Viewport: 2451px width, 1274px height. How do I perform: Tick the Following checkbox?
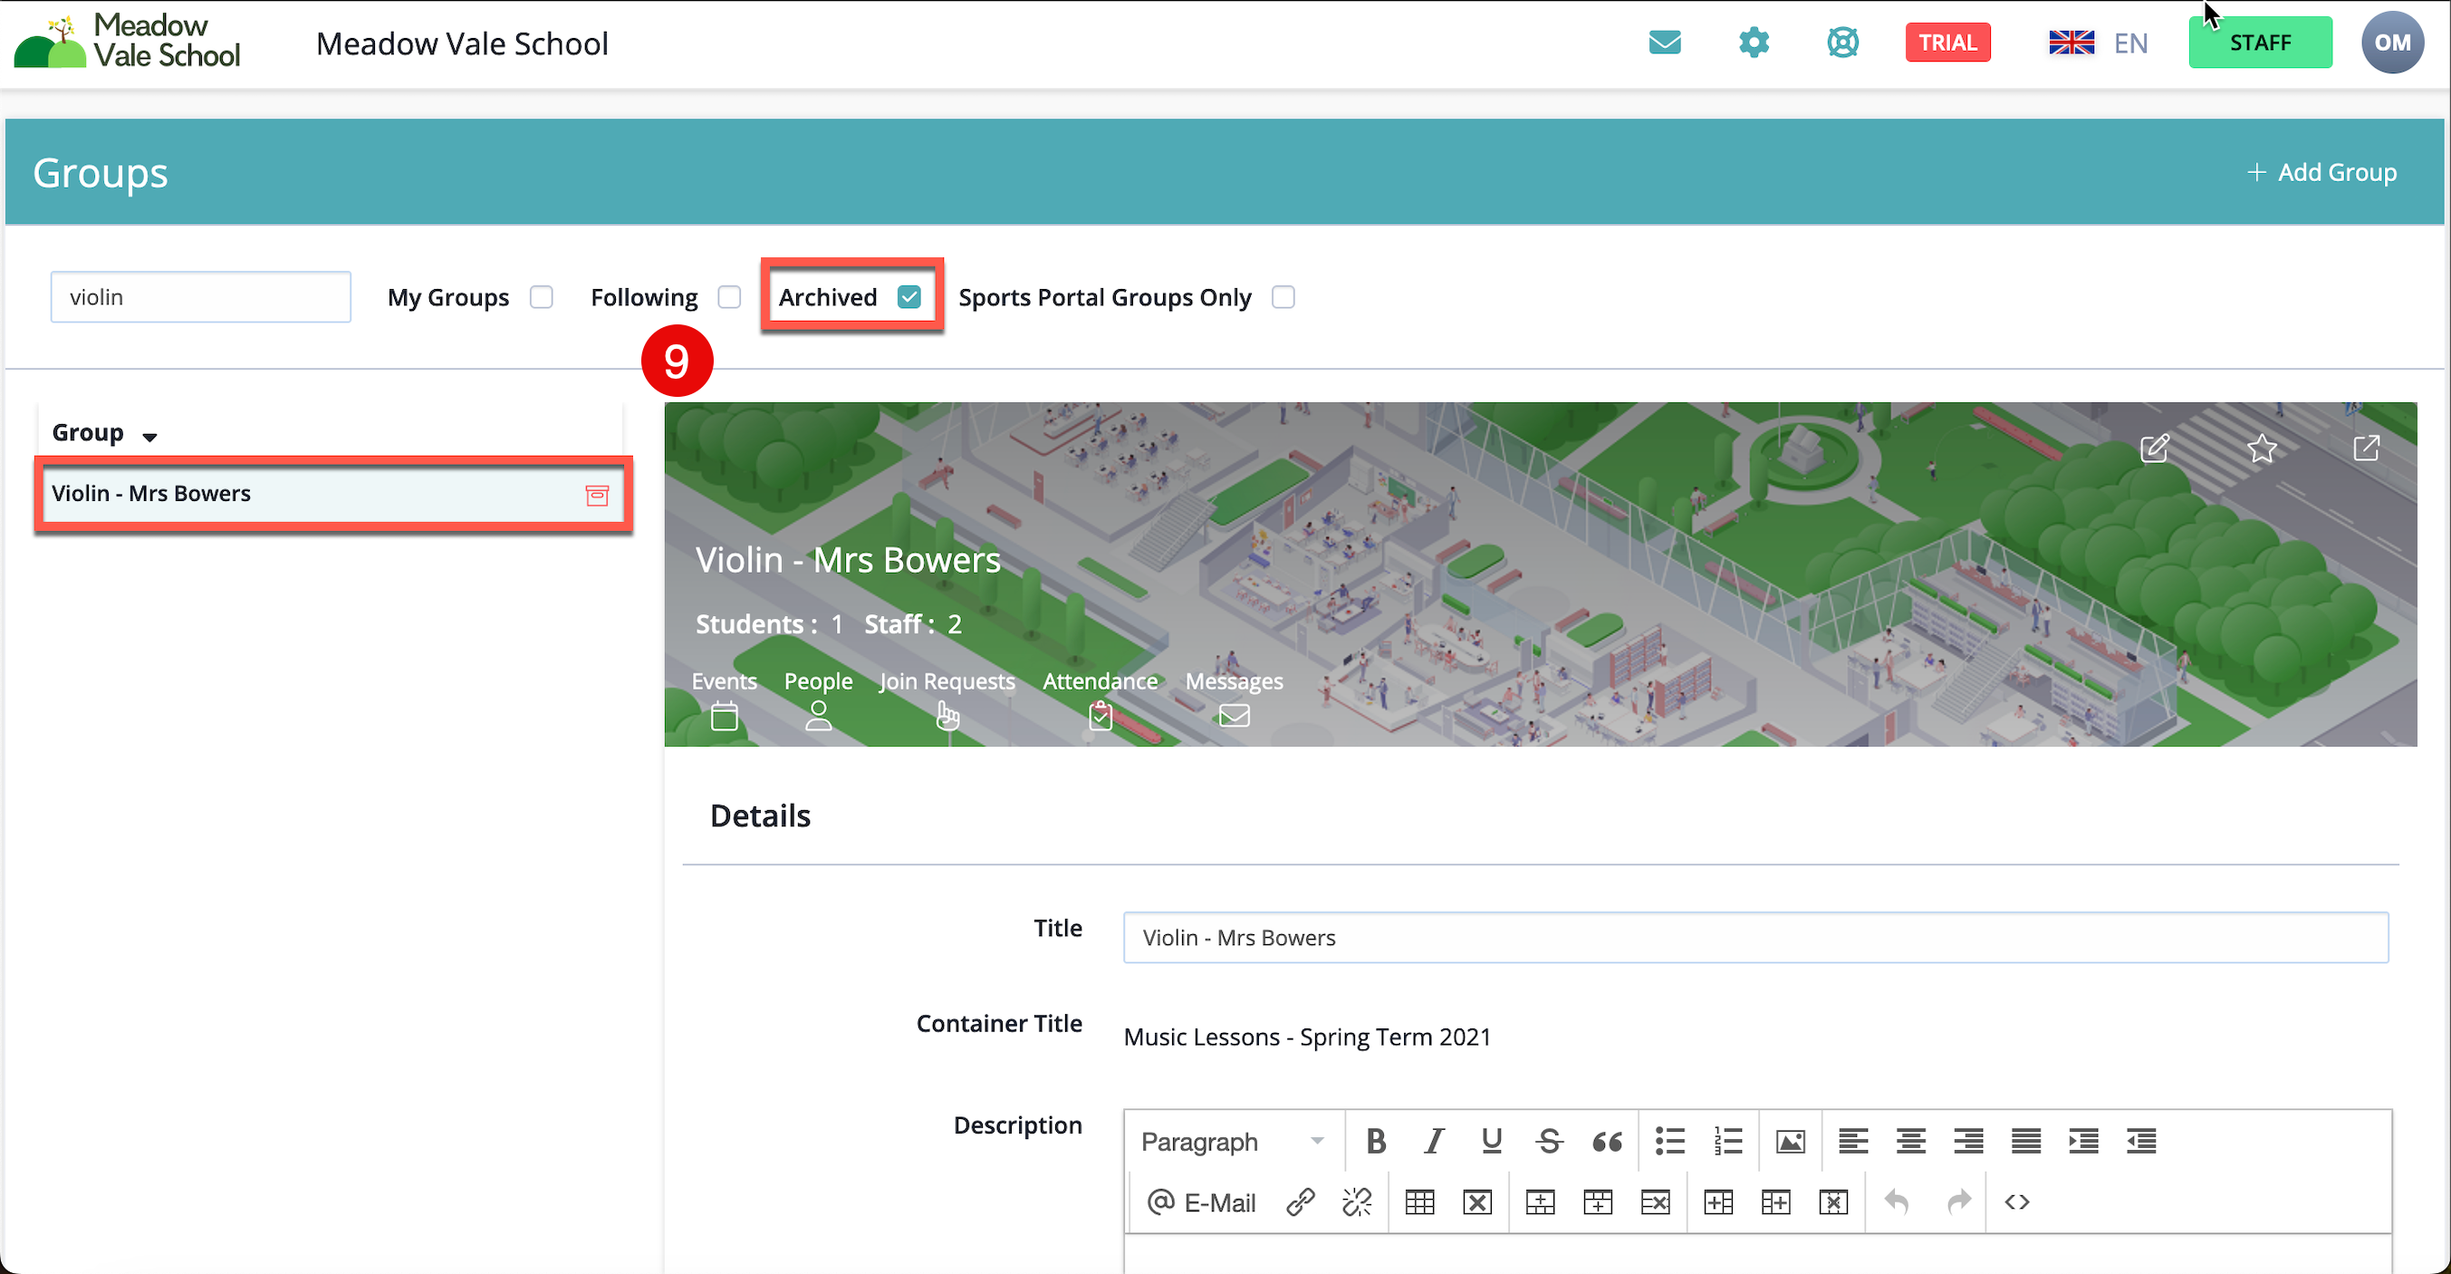(x=730, y=297)
